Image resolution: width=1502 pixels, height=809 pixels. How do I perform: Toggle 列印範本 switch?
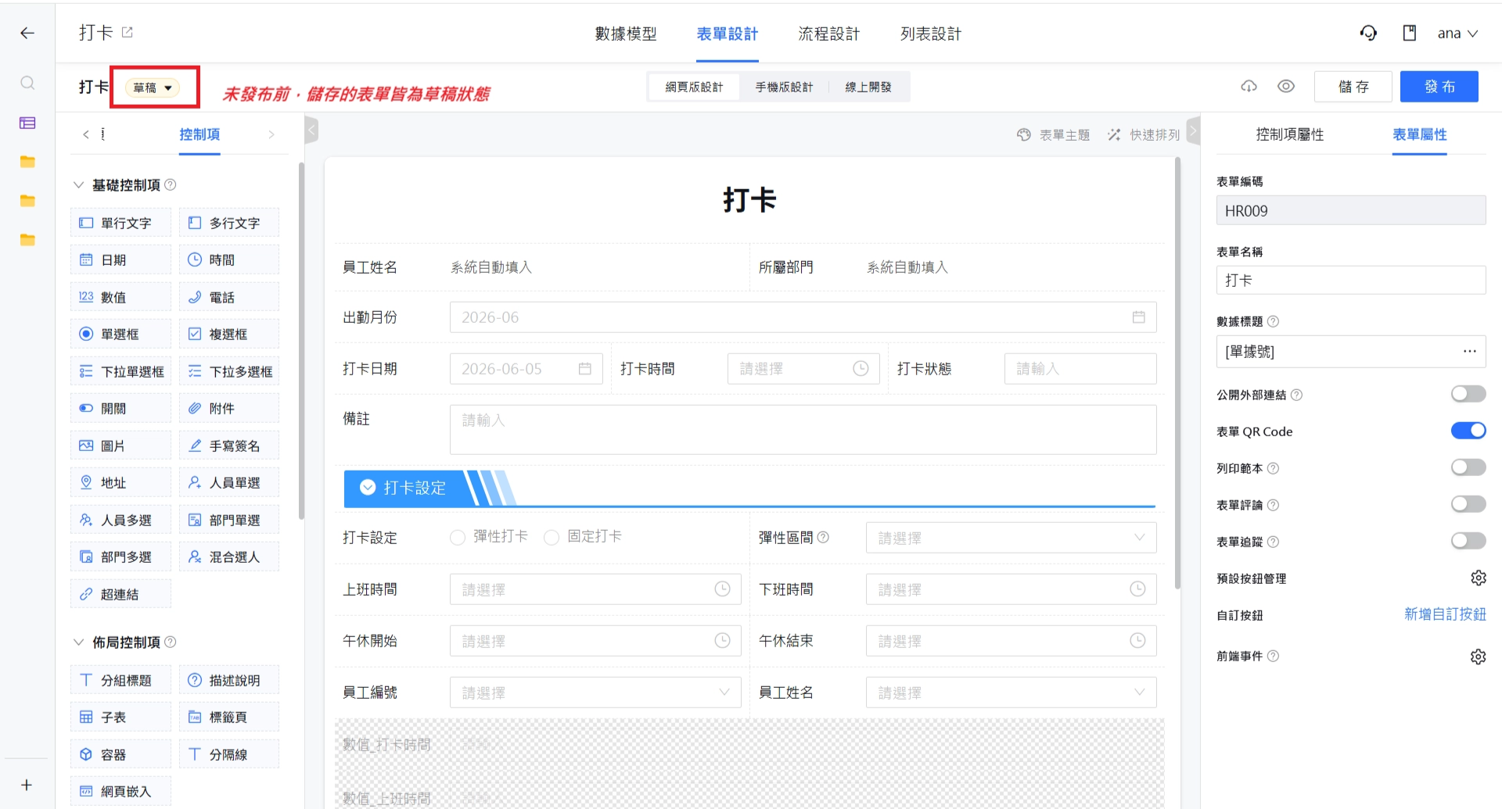tap(1468, 467)
